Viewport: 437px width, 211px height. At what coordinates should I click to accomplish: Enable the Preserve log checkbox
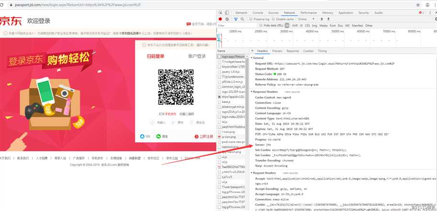click(251, 19)
